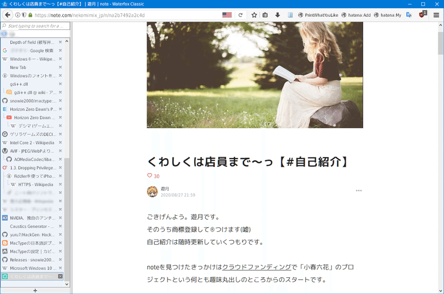
Task: Select the yuru7/HackGen tab
Action: click(x=32, y=235)
